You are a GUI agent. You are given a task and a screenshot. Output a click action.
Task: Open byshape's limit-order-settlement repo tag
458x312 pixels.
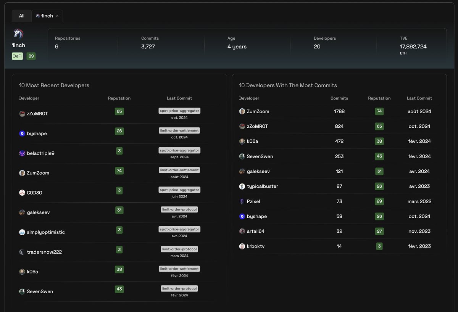179,130
